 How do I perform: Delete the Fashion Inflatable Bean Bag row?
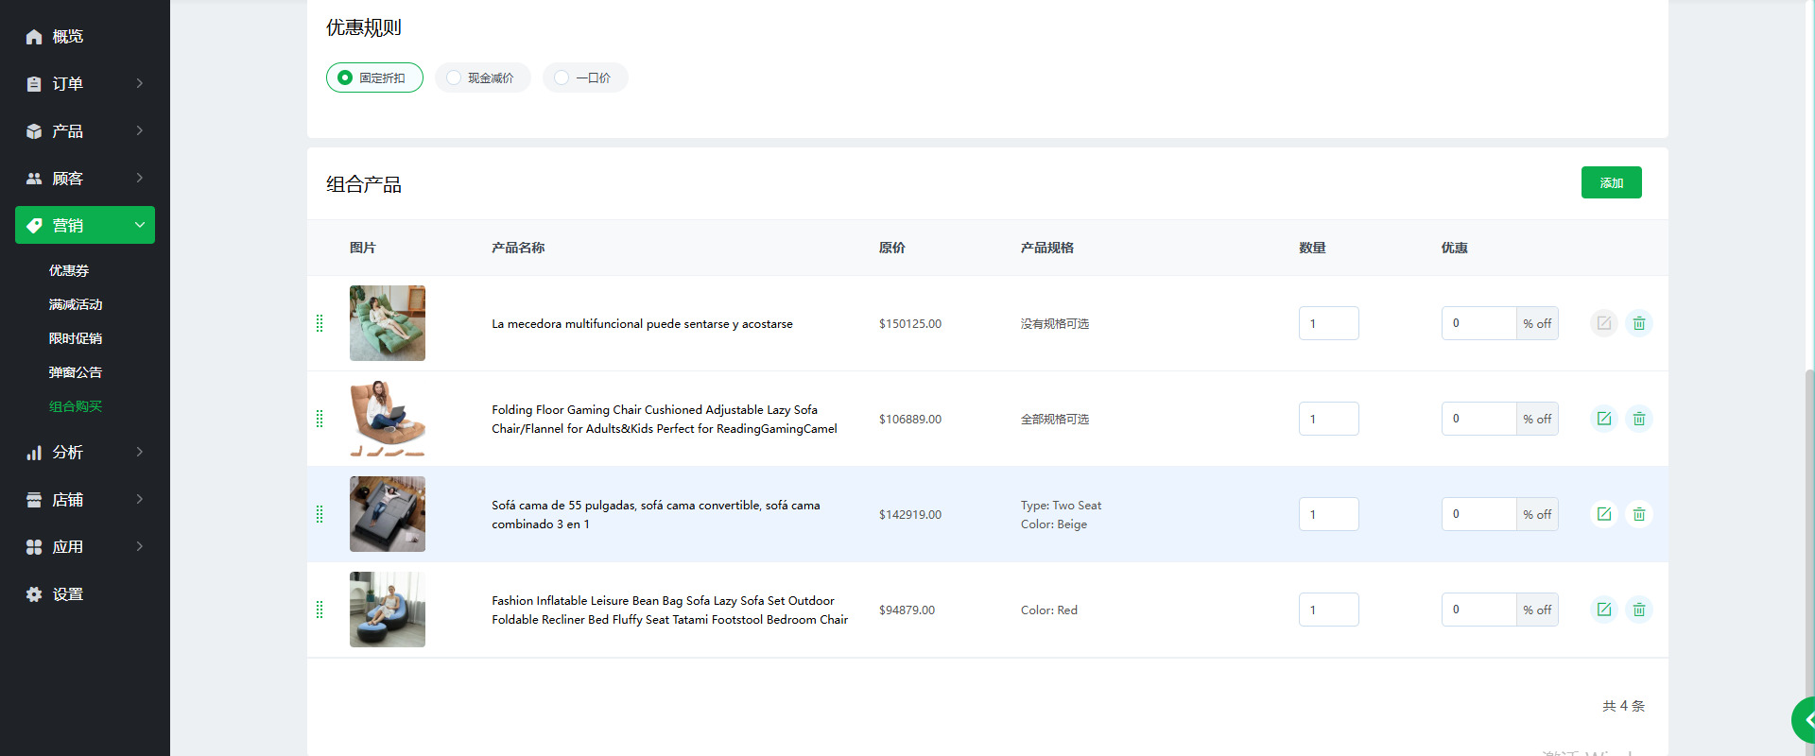coord(1638,610)
